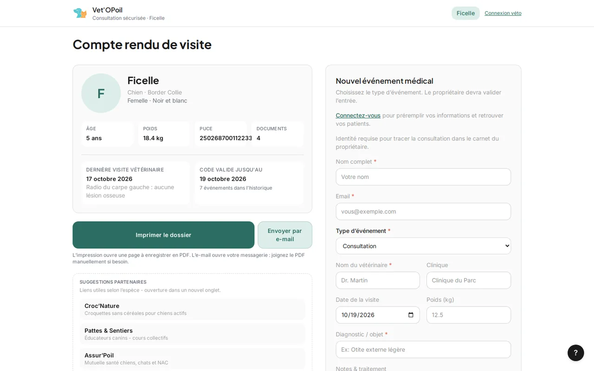Screen dimensions: 594x371
Task: Open the Pattes & Sentiers partner link
Action: 192,334
